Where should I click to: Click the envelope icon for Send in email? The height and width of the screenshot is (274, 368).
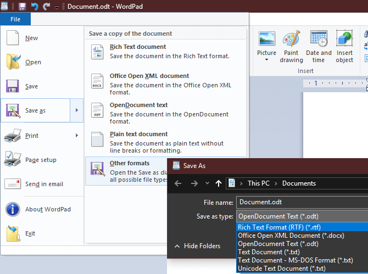[13, 184]
